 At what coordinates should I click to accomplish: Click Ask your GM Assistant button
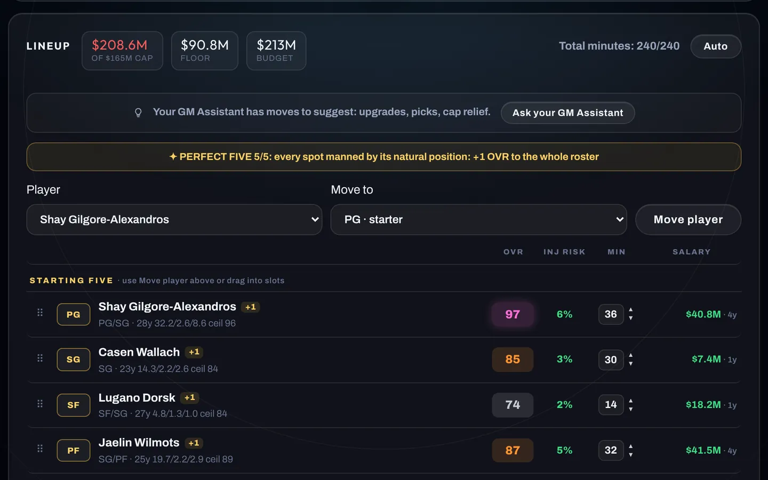point(567,113)
